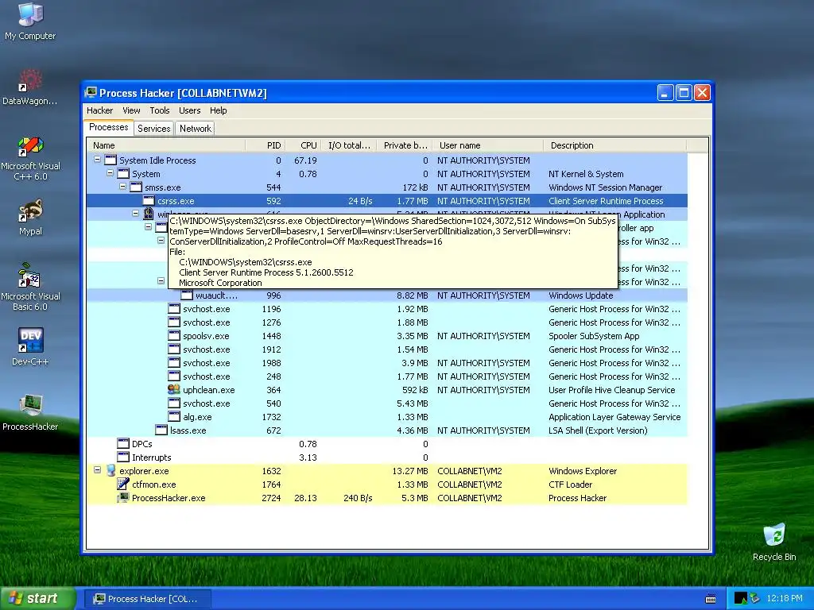This screenshot has height=610, width=814.
Task: Collapse the node containing wuauclt
Action: pos(161,281)
